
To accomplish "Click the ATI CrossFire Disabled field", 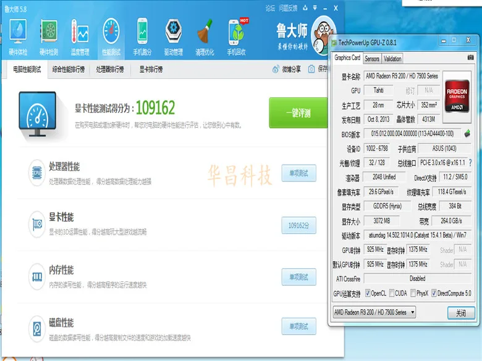I will click(x=417, y=278).
